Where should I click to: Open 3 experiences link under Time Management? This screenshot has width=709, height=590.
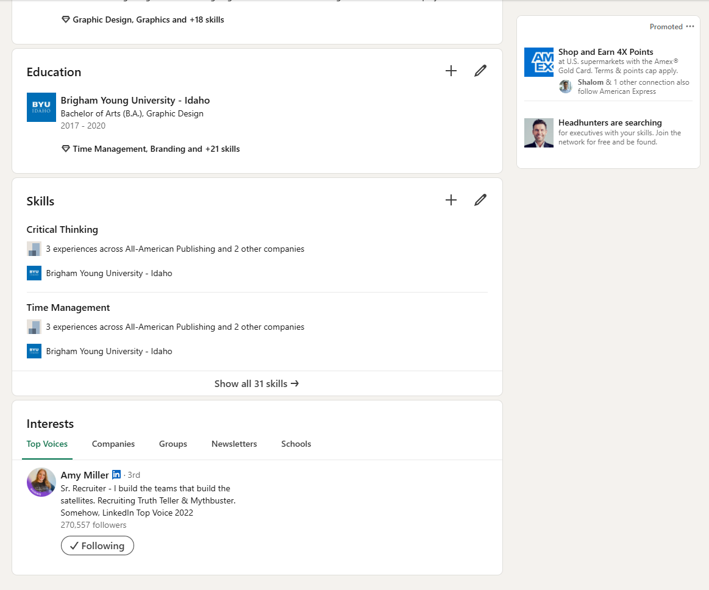point(175,327)
